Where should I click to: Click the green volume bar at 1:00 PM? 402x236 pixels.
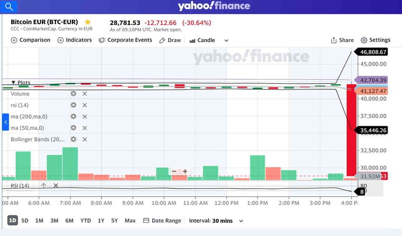tap(257, 168)
